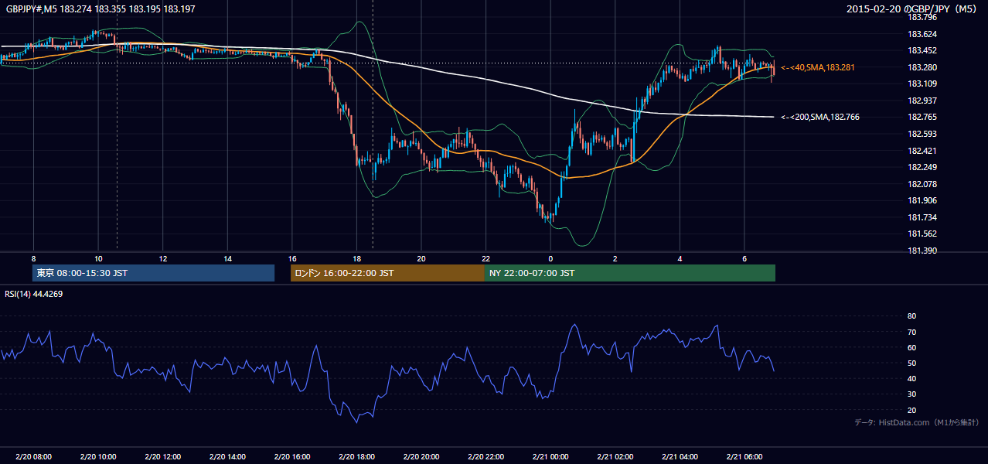The width and height of the screenshot is (988, 464).
Task: Click the 2/20 18:00 time label
Action: 356,457
